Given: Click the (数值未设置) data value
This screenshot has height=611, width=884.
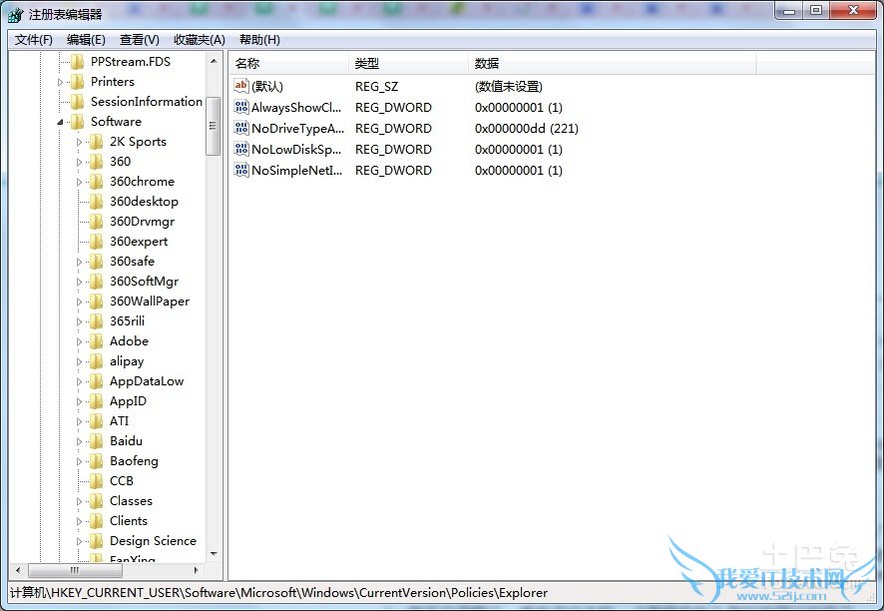Looking at the screenshot, I should point(509,86).
